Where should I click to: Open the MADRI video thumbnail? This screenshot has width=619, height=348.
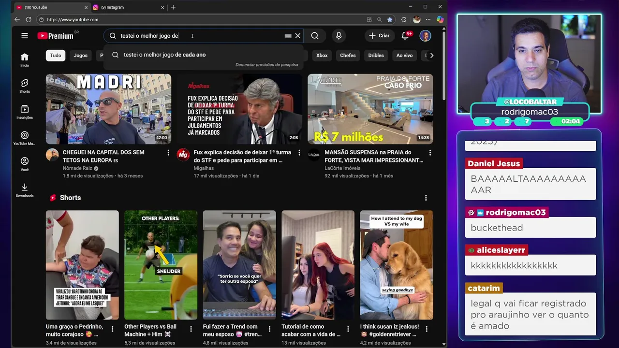[108, 109]
